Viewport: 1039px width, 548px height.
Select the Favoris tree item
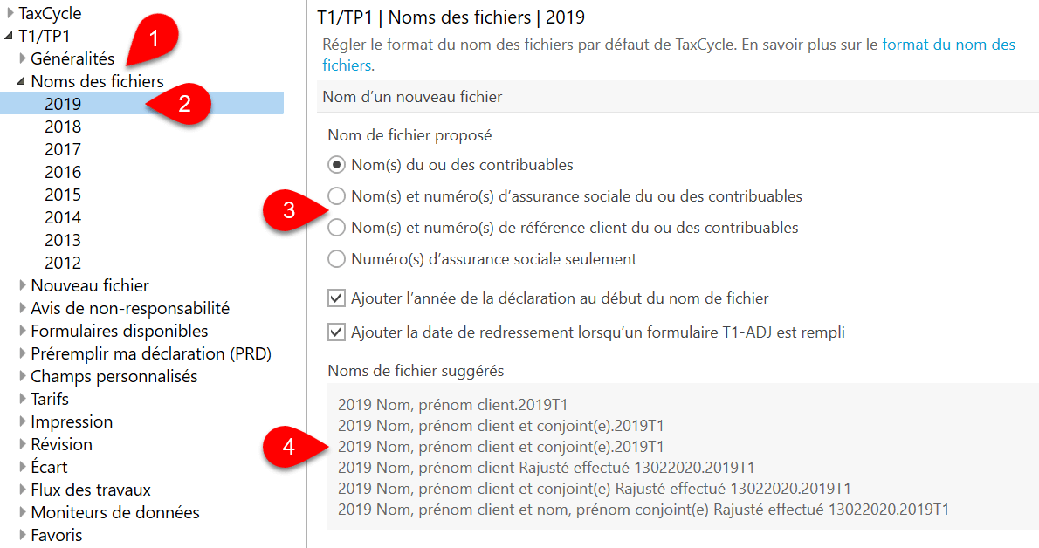coord(57,535)
